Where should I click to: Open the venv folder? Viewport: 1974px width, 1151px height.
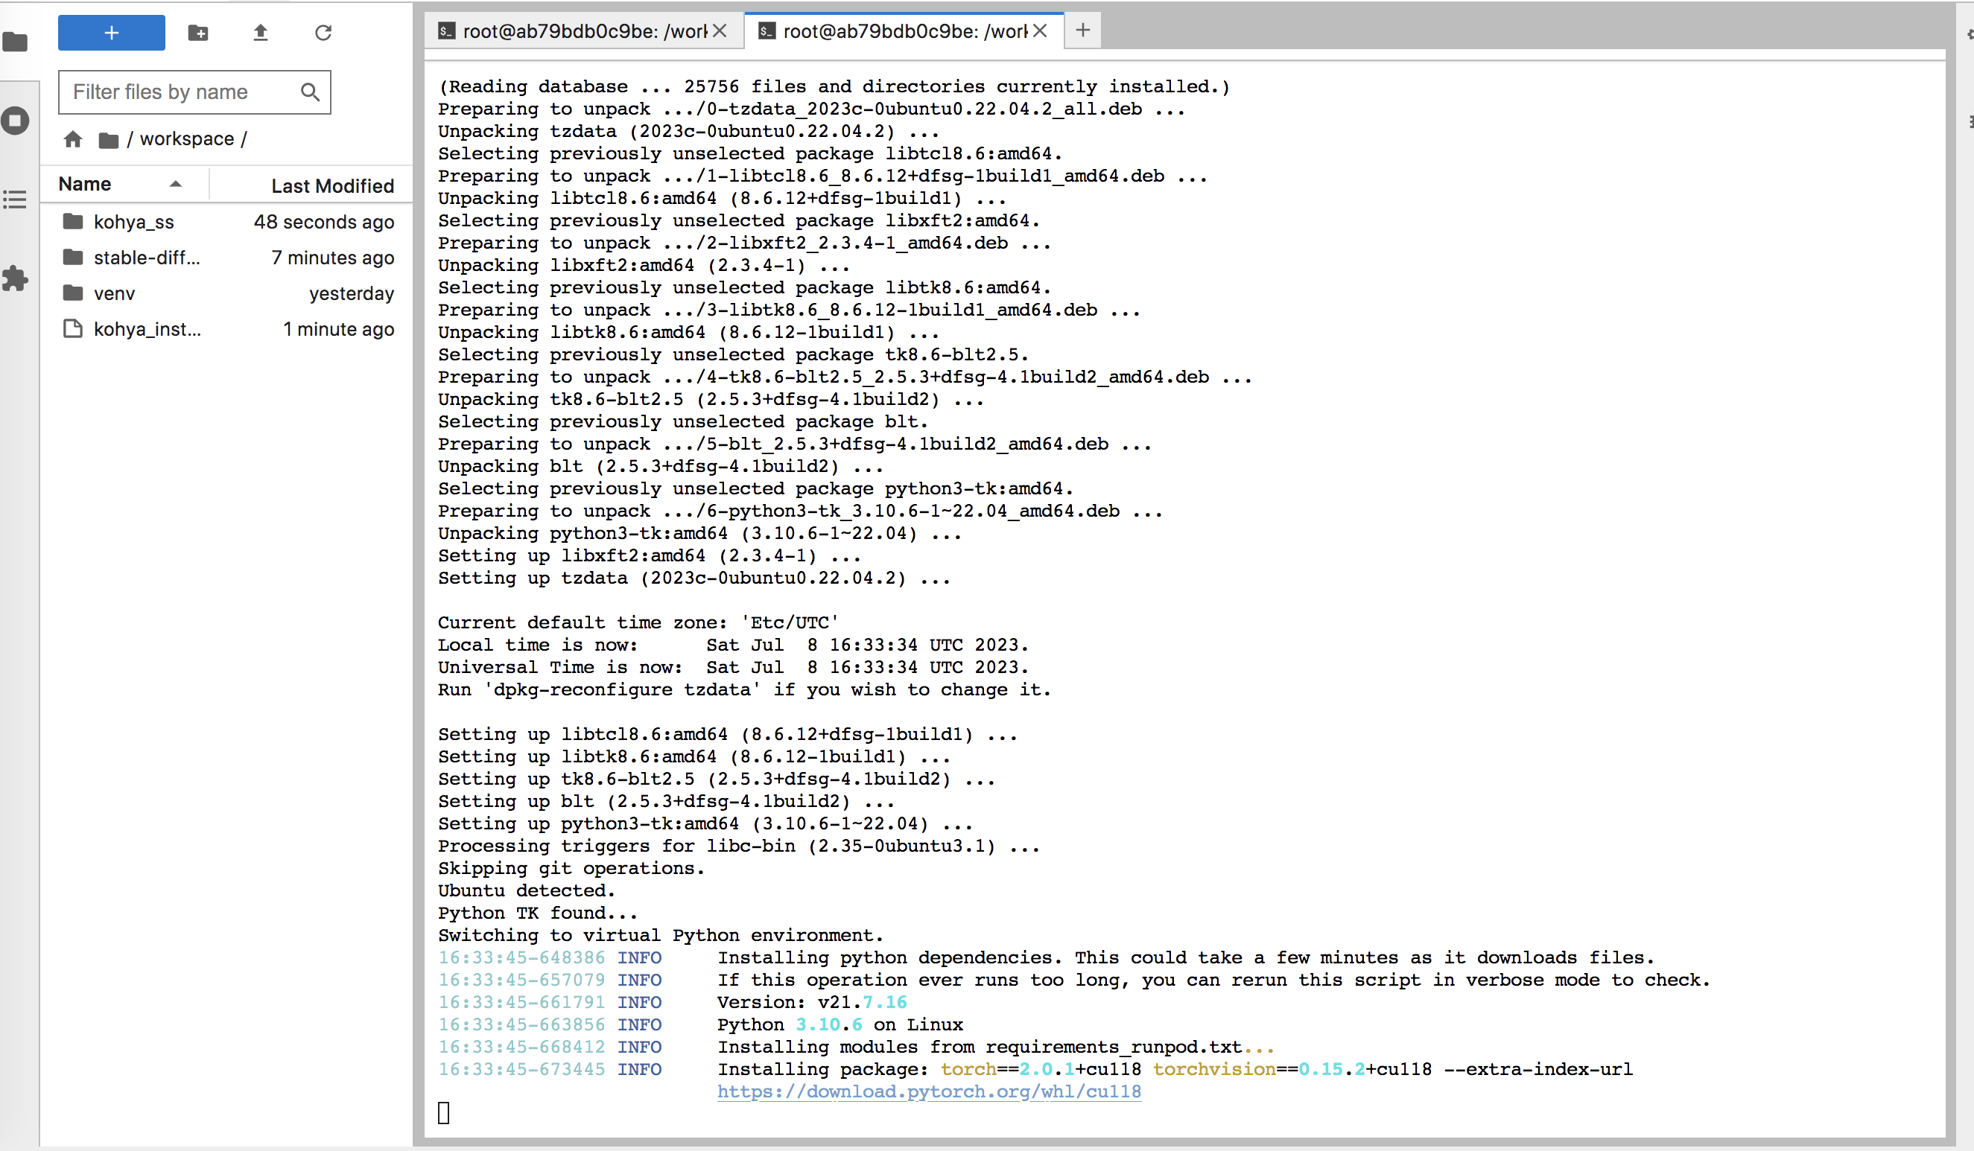pyautogui.click(x=115, y=293)
